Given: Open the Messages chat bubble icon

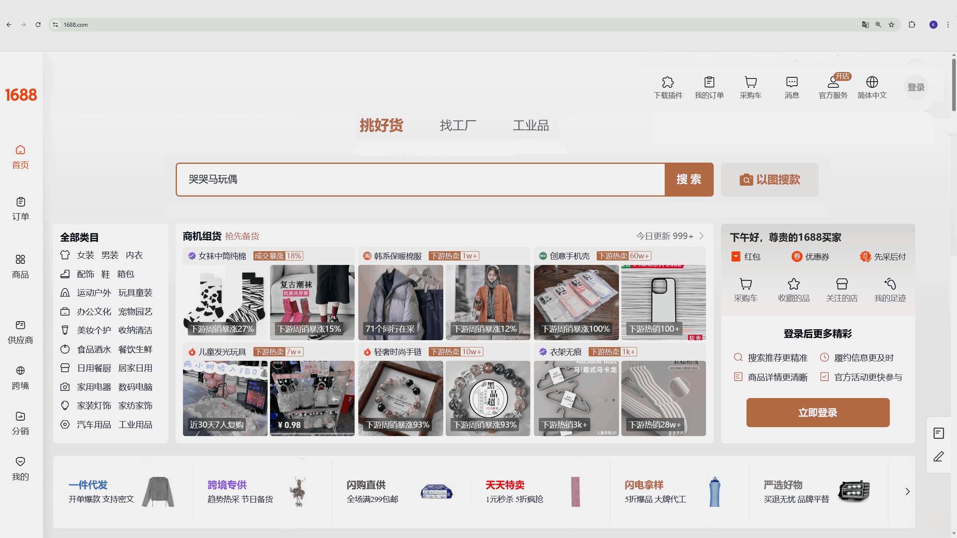Looking at the screenshot, I should pyautogui.click(x=791, y=83).
